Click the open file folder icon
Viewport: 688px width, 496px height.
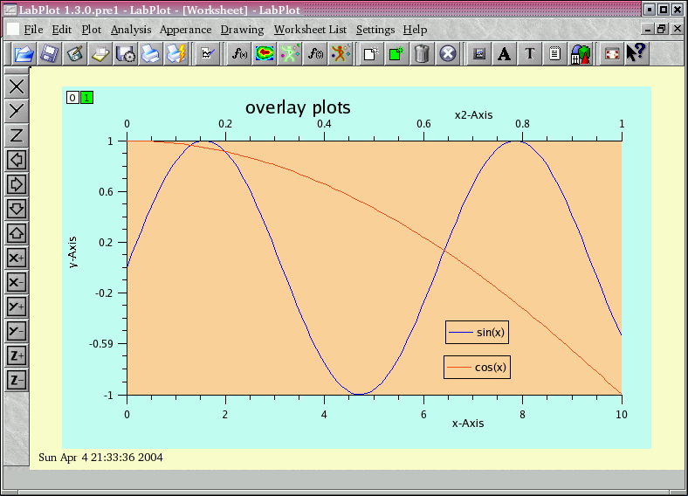(x=24, y=54)
